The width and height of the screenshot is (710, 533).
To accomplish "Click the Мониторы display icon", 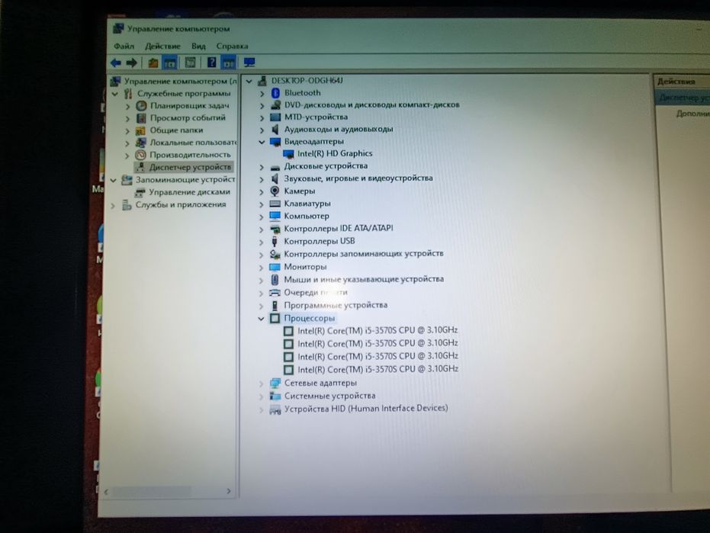I will [275, 267].
